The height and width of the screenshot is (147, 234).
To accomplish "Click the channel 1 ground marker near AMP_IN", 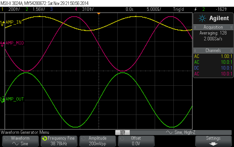I will (x=2, y=23).
